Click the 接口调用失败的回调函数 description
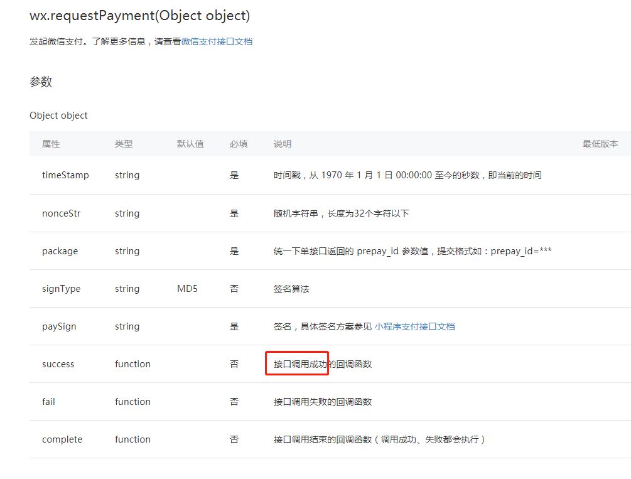This screenshot has height=479, width=631. point(323,402)
